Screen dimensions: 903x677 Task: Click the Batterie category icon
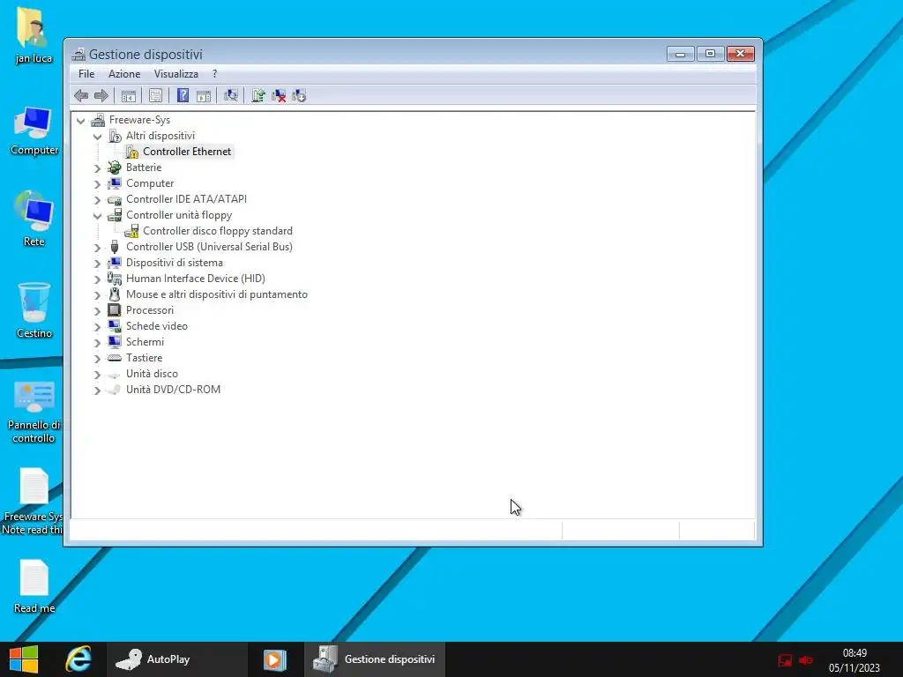click(x=115, y=167)
